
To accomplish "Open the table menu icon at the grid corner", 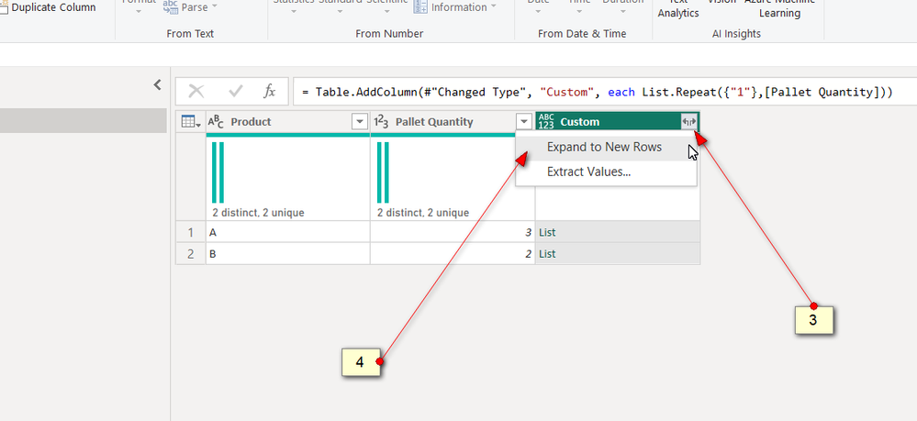I will [x=191, y=122].
